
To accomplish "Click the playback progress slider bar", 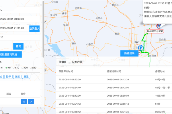I will coord(20,72).
